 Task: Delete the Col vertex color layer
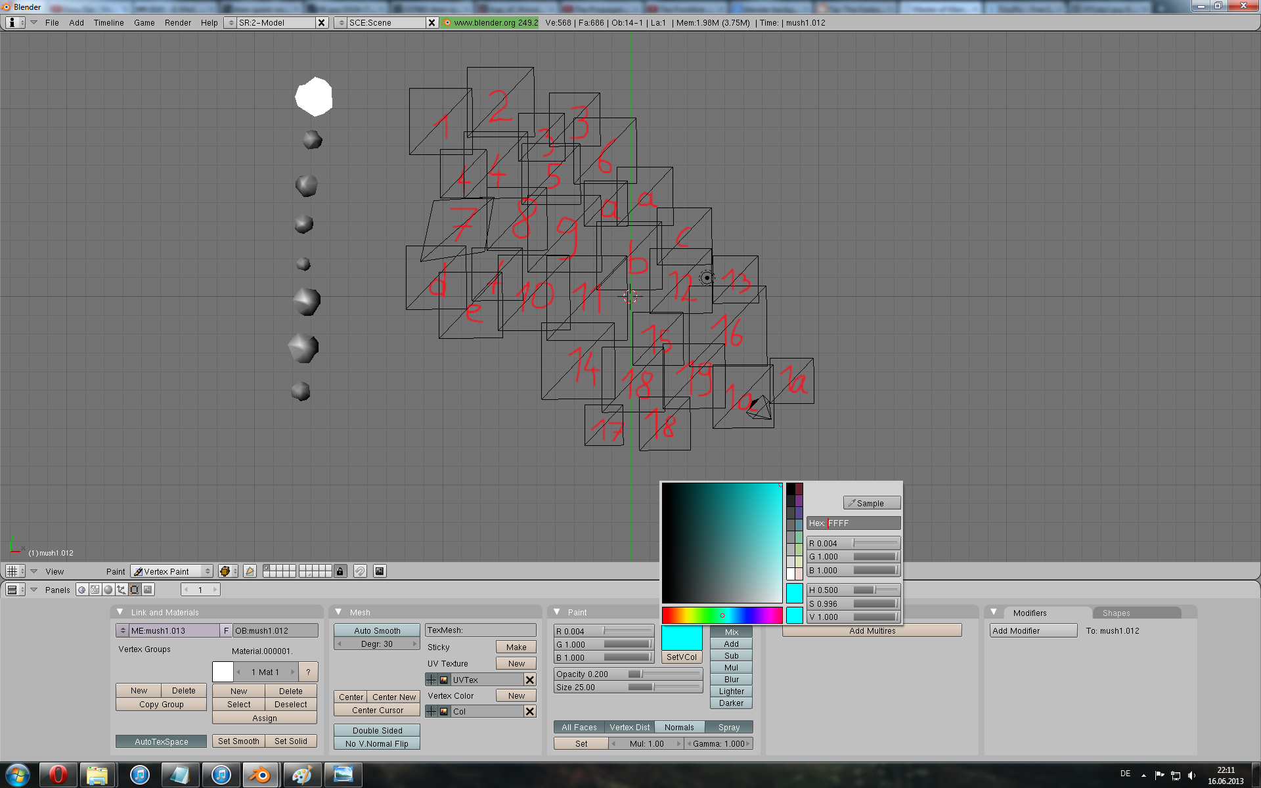(530, 711)
